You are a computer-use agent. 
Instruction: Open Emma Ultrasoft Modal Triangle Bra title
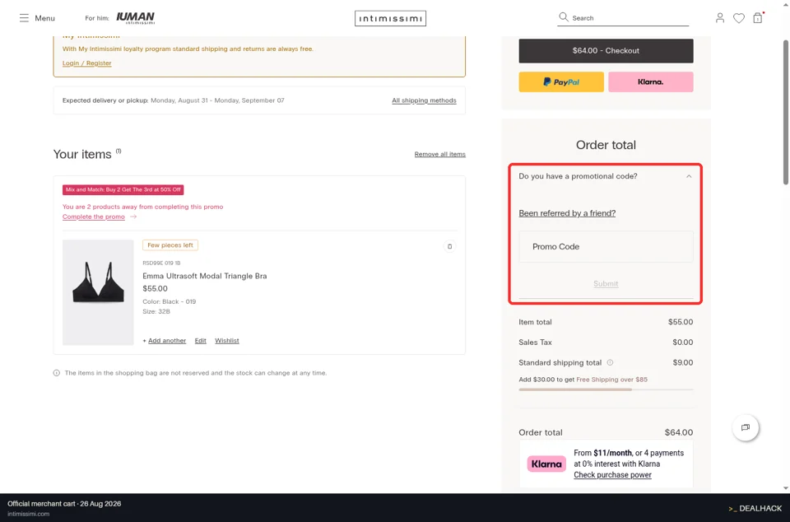(205, 276)
